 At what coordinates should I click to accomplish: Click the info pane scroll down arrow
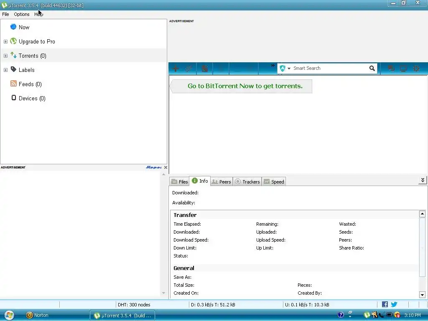422,295
